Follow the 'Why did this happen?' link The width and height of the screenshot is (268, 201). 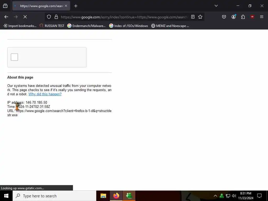pyautogui.click(x=45, y=94)
